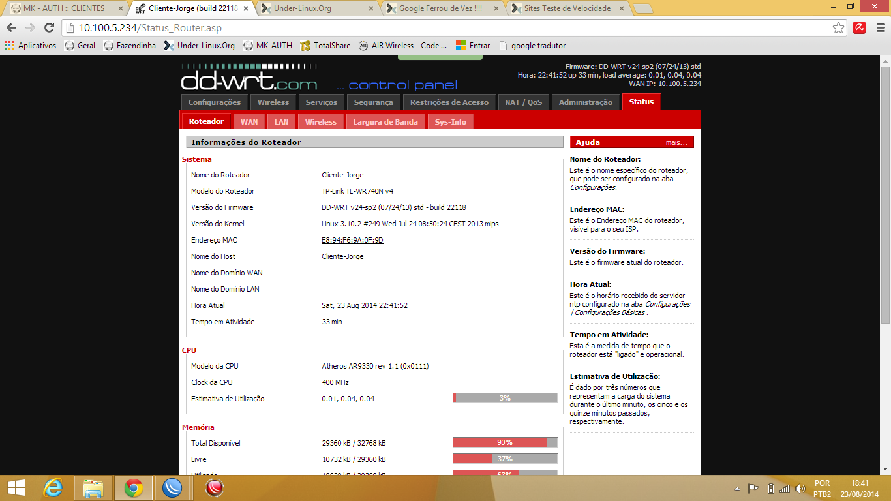891x501 pixels.
Task: Click the 90% Total Disponível memory bar
Action: pyautogui.click(x=505, y=442)
